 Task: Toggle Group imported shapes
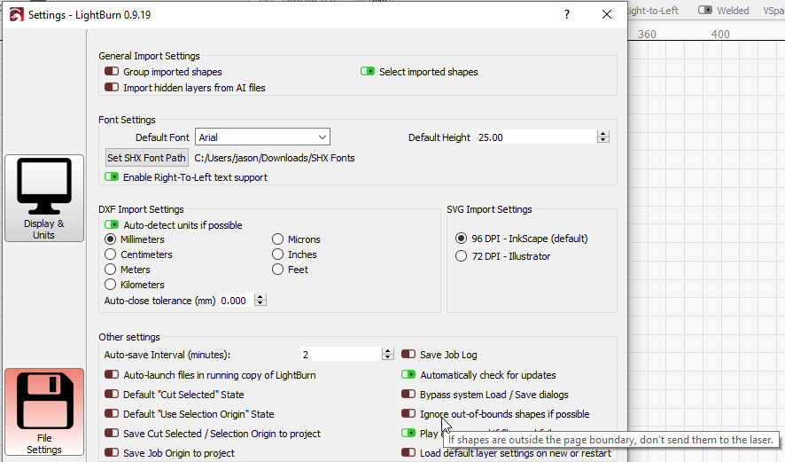[x=112, y=72]
